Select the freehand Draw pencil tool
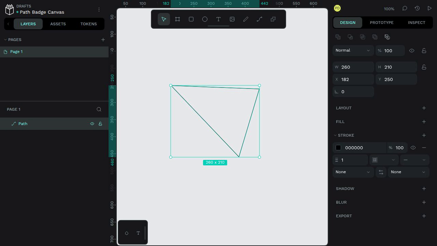The height and width of the screenshot is (246, 437). (246, 19)
